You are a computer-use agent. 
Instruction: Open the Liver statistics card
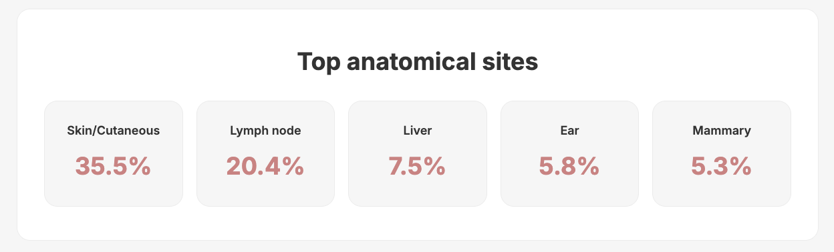click(417, 153)
